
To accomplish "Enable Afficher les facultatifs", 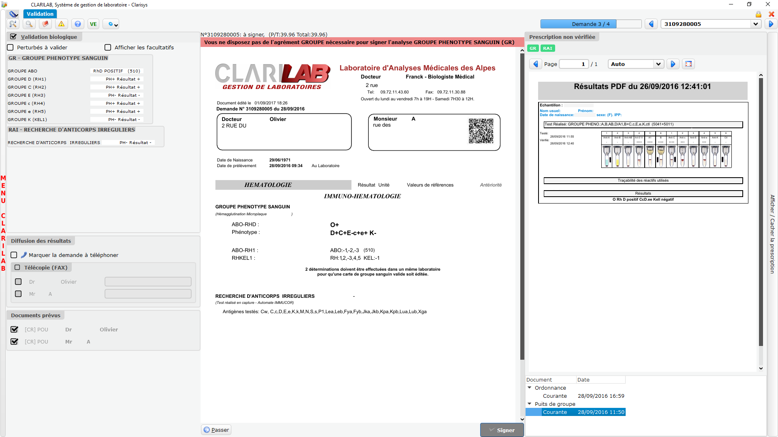I will 108,47.
